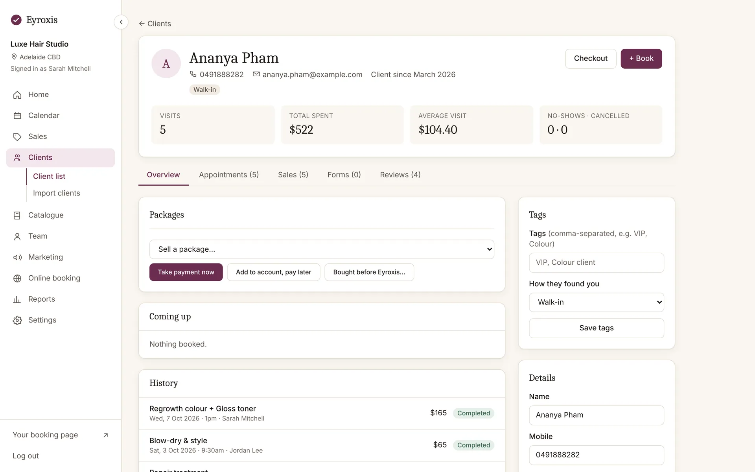Open the Regrowth colour + Gloss toner entry
The height and width of the screenshot is (472, 755).
pyautogui.click(x=322, y=413)
